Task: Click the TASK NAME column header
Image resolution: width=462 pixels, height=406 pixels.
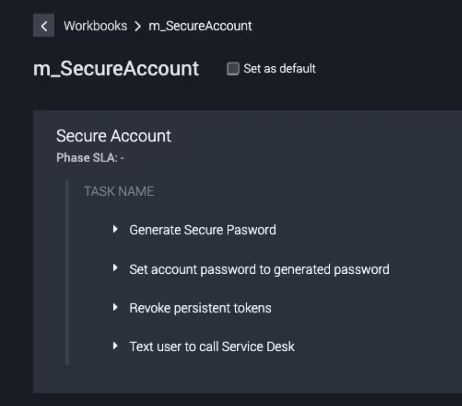Action: (119, 191)
